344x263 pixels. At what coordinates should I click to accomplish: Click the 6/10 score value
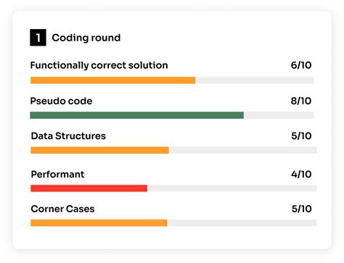pyautogui.click(x=301, y=65)
